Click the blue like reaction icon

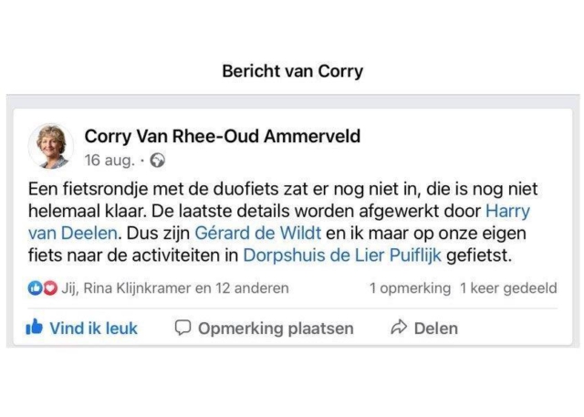(x=36, y=288)
